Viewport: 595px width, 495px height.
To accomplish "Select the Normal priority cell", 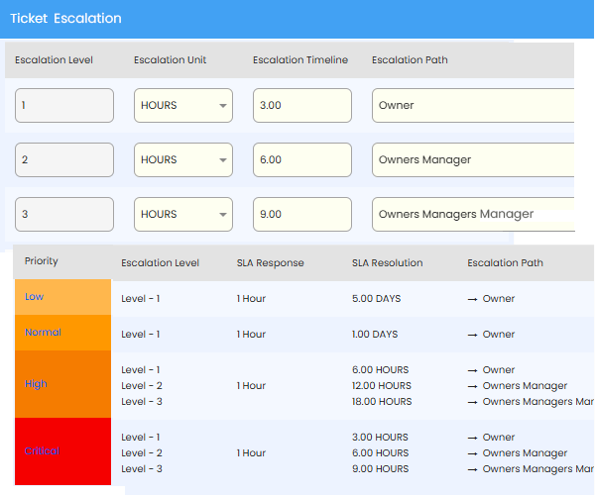I will [63, 333].
